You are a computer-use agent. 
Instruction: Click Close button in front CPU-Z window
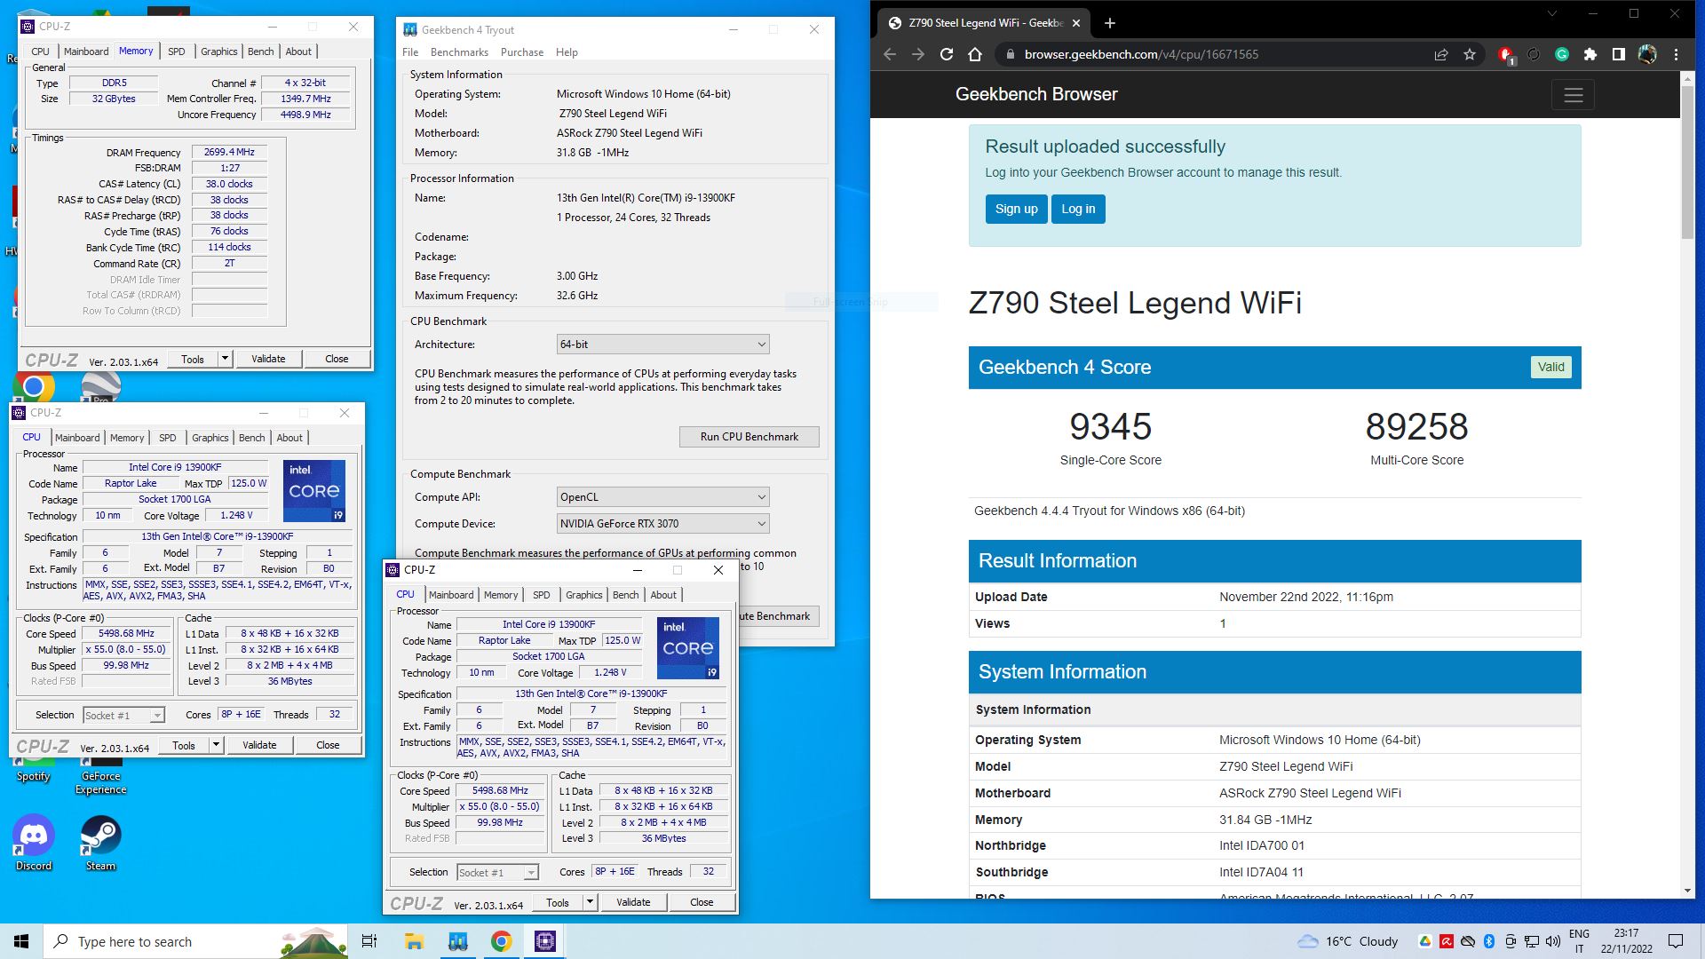click(x=702, y=902)
